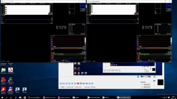Set selection marker B in Avidemux
The height and width of the screenshot is (99, 177).
pyautogui.click(x=81, y=83)
